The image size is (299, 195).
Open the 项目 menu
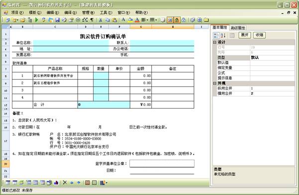coord(17,12)
